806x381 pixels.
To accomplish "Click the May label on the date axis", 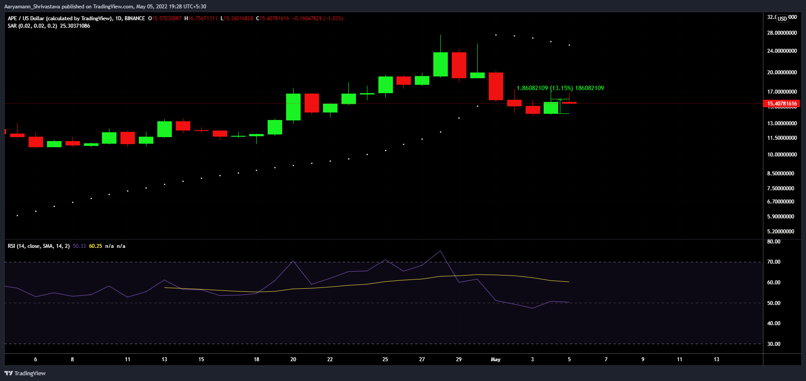I will (x=496, y=359).
